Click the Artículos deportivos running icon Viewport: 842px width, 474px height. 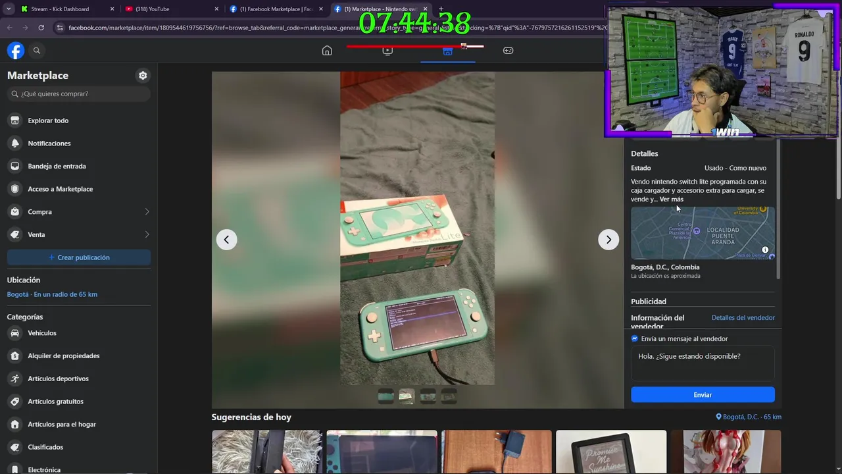pos(15,379)
